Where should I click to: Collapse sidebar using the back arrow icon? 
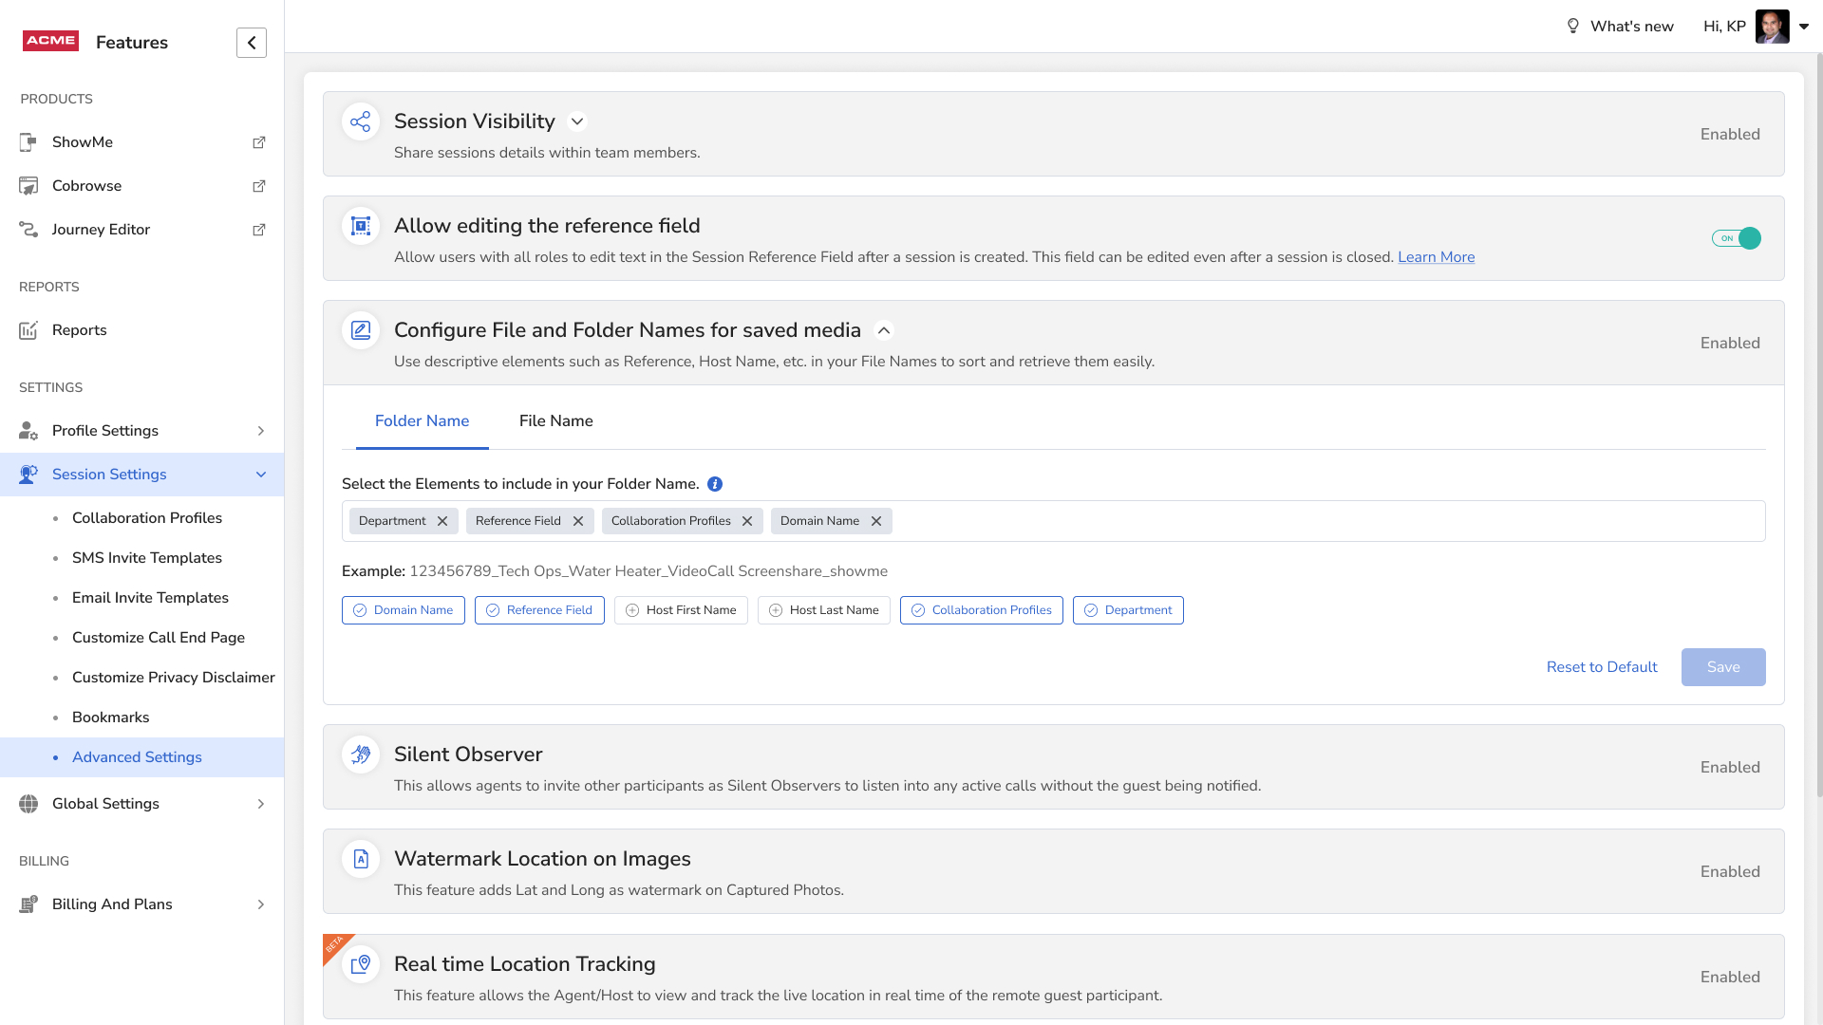click(x=252, y=43)
